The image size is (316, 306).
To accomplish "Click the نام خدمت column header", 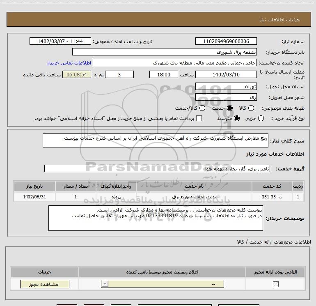I will pyautogui.click(x=194, y=186).
